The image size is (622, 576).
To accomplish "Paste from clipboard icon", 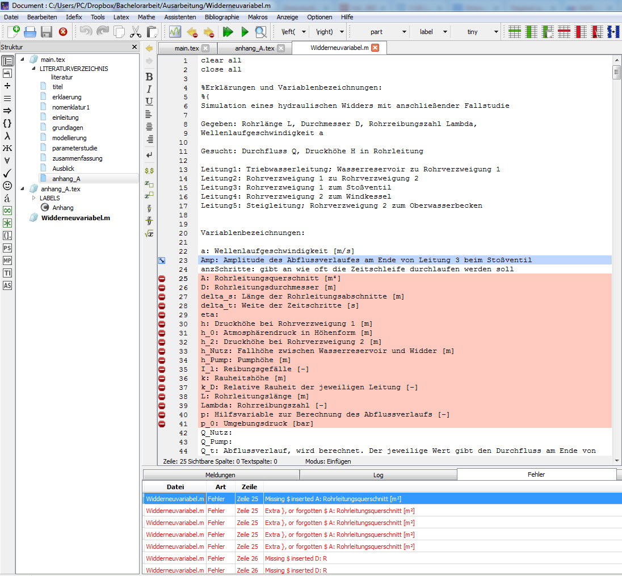I will point(152,32).
